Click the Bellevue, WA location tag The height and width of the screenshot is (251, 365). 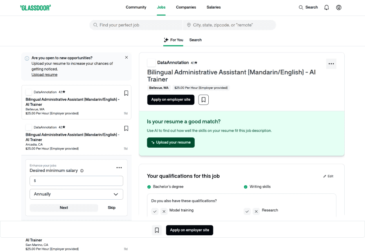159,88
